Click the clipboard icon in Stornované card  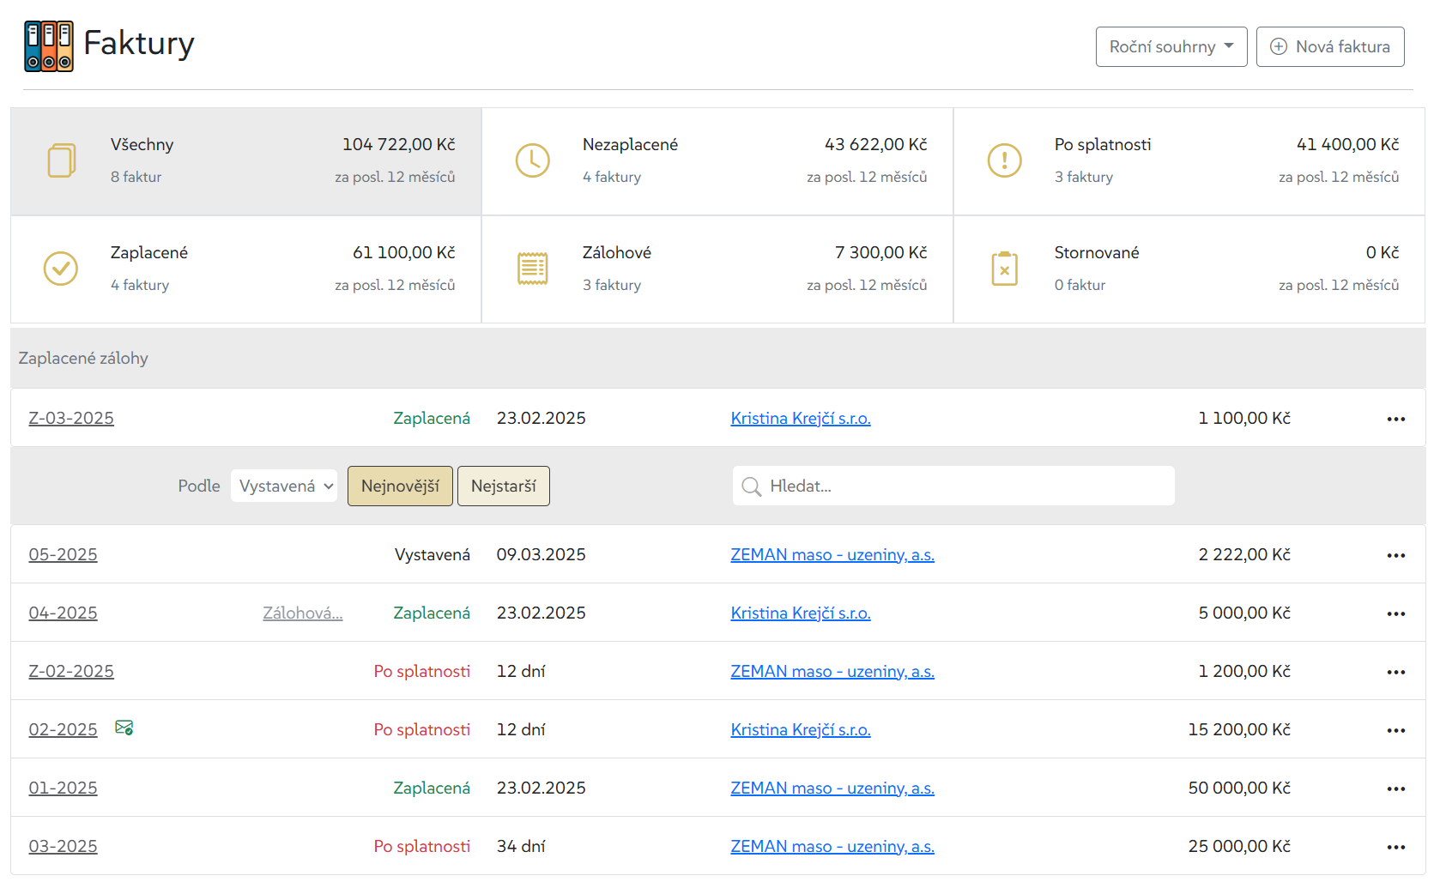(x=1004, y=269)
